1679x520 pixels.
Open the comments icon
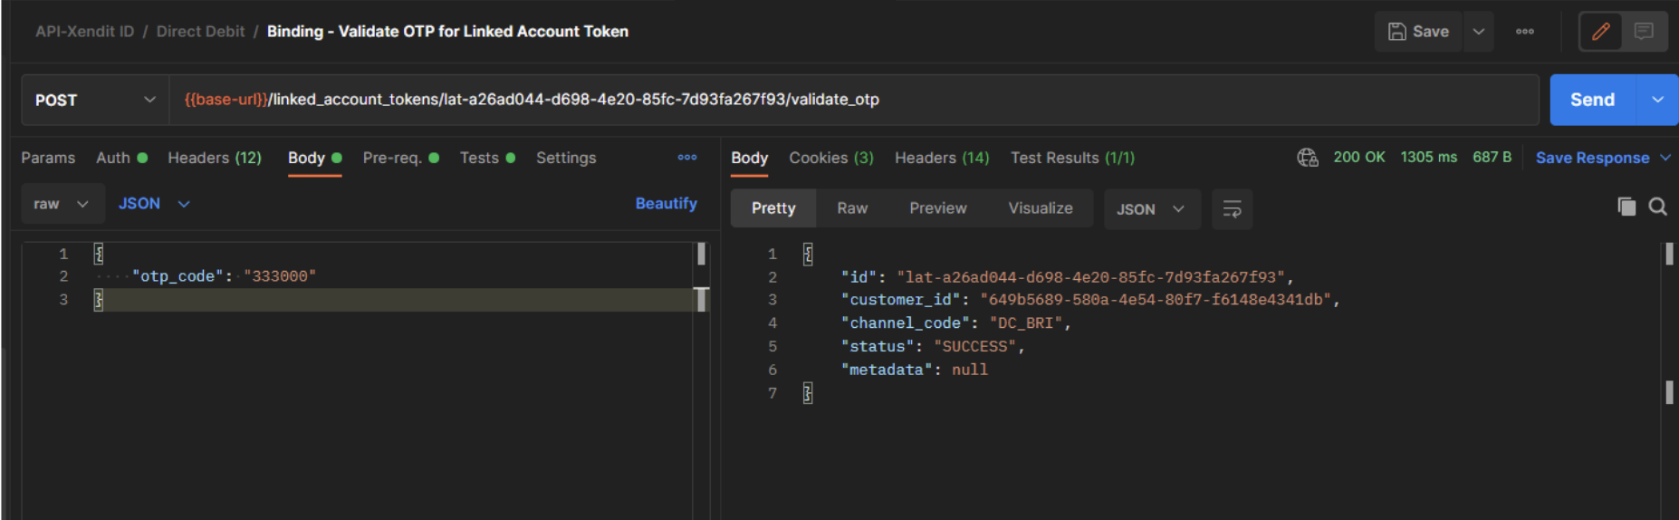[x=1644, y=32]
